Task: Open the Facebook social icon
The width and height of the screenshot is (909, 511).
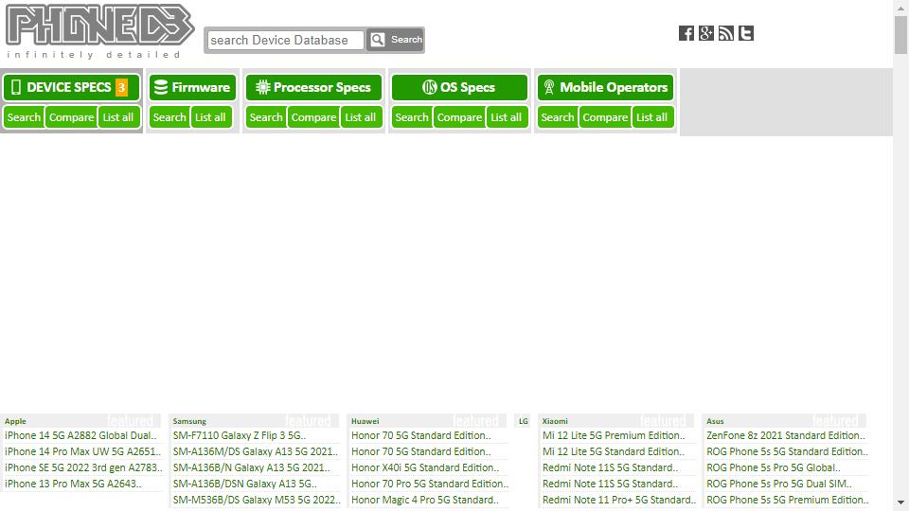Action: click(x=686, y=34)
